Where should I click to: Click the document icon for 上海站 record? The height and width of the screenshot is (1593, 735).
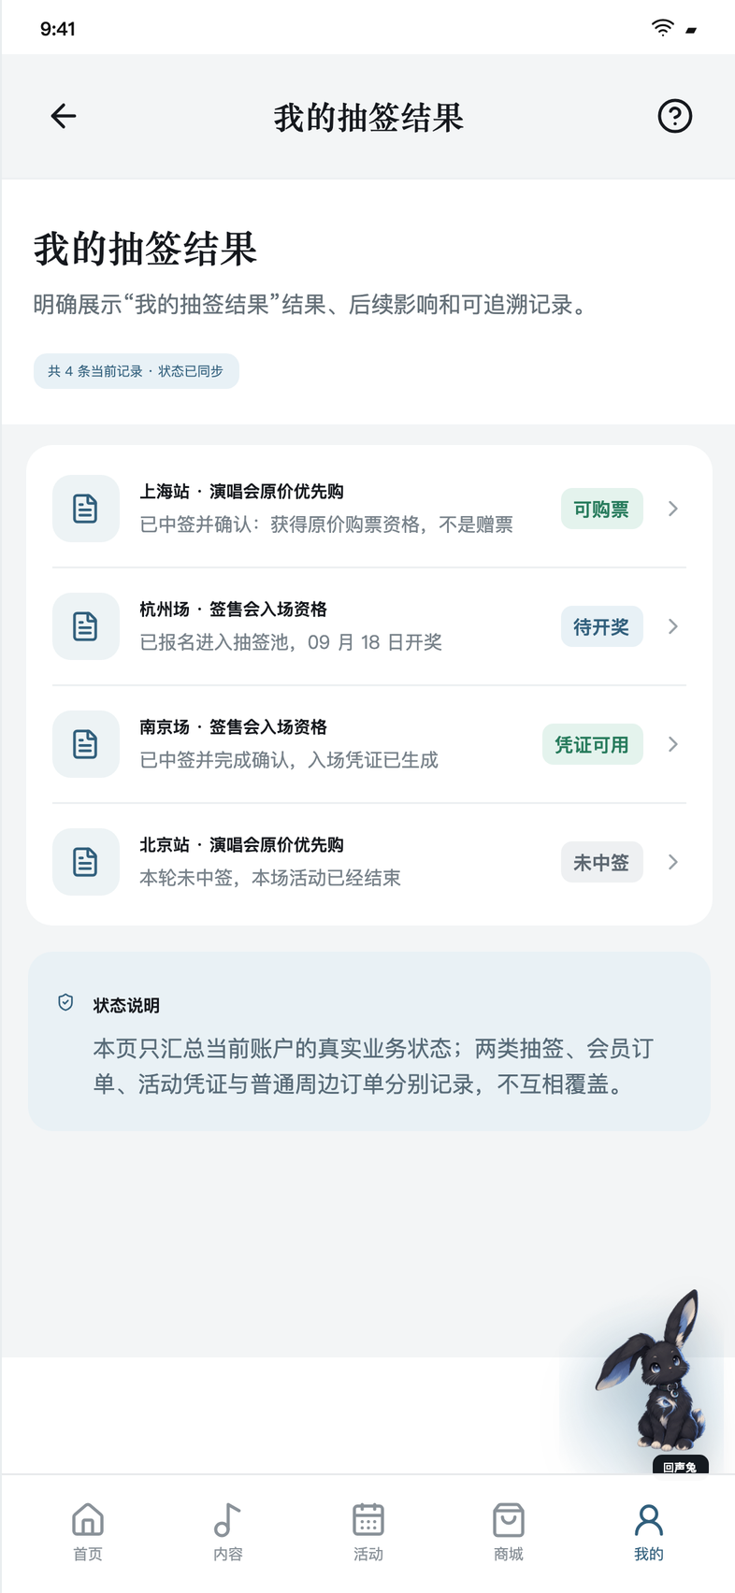pos(85,509)
